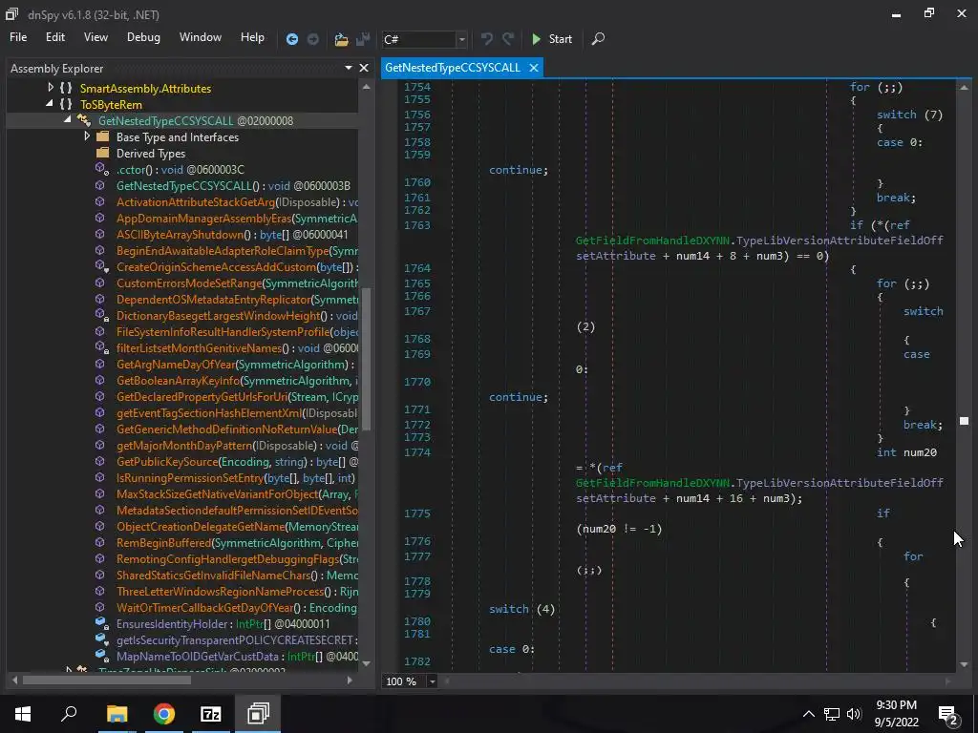Viewport: 978px width, 733px height.
Task: Select RemotingConfigHandlergetDebuggingFlags method
Action: pyautogui.click(x=237, y=558)
